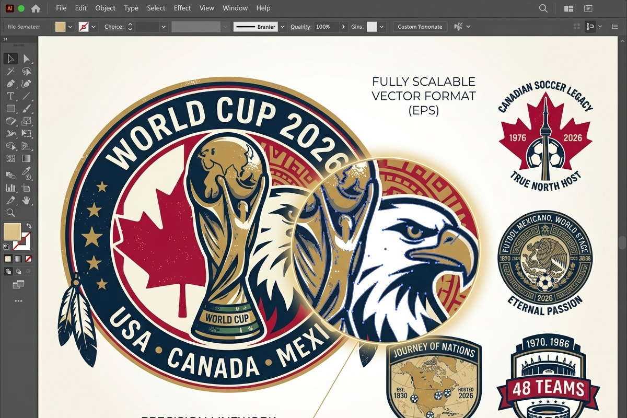The width and height of the screenshot is (627, 418).
Task: Open the snapping options dropdown
Action: (x=600, y=27)
